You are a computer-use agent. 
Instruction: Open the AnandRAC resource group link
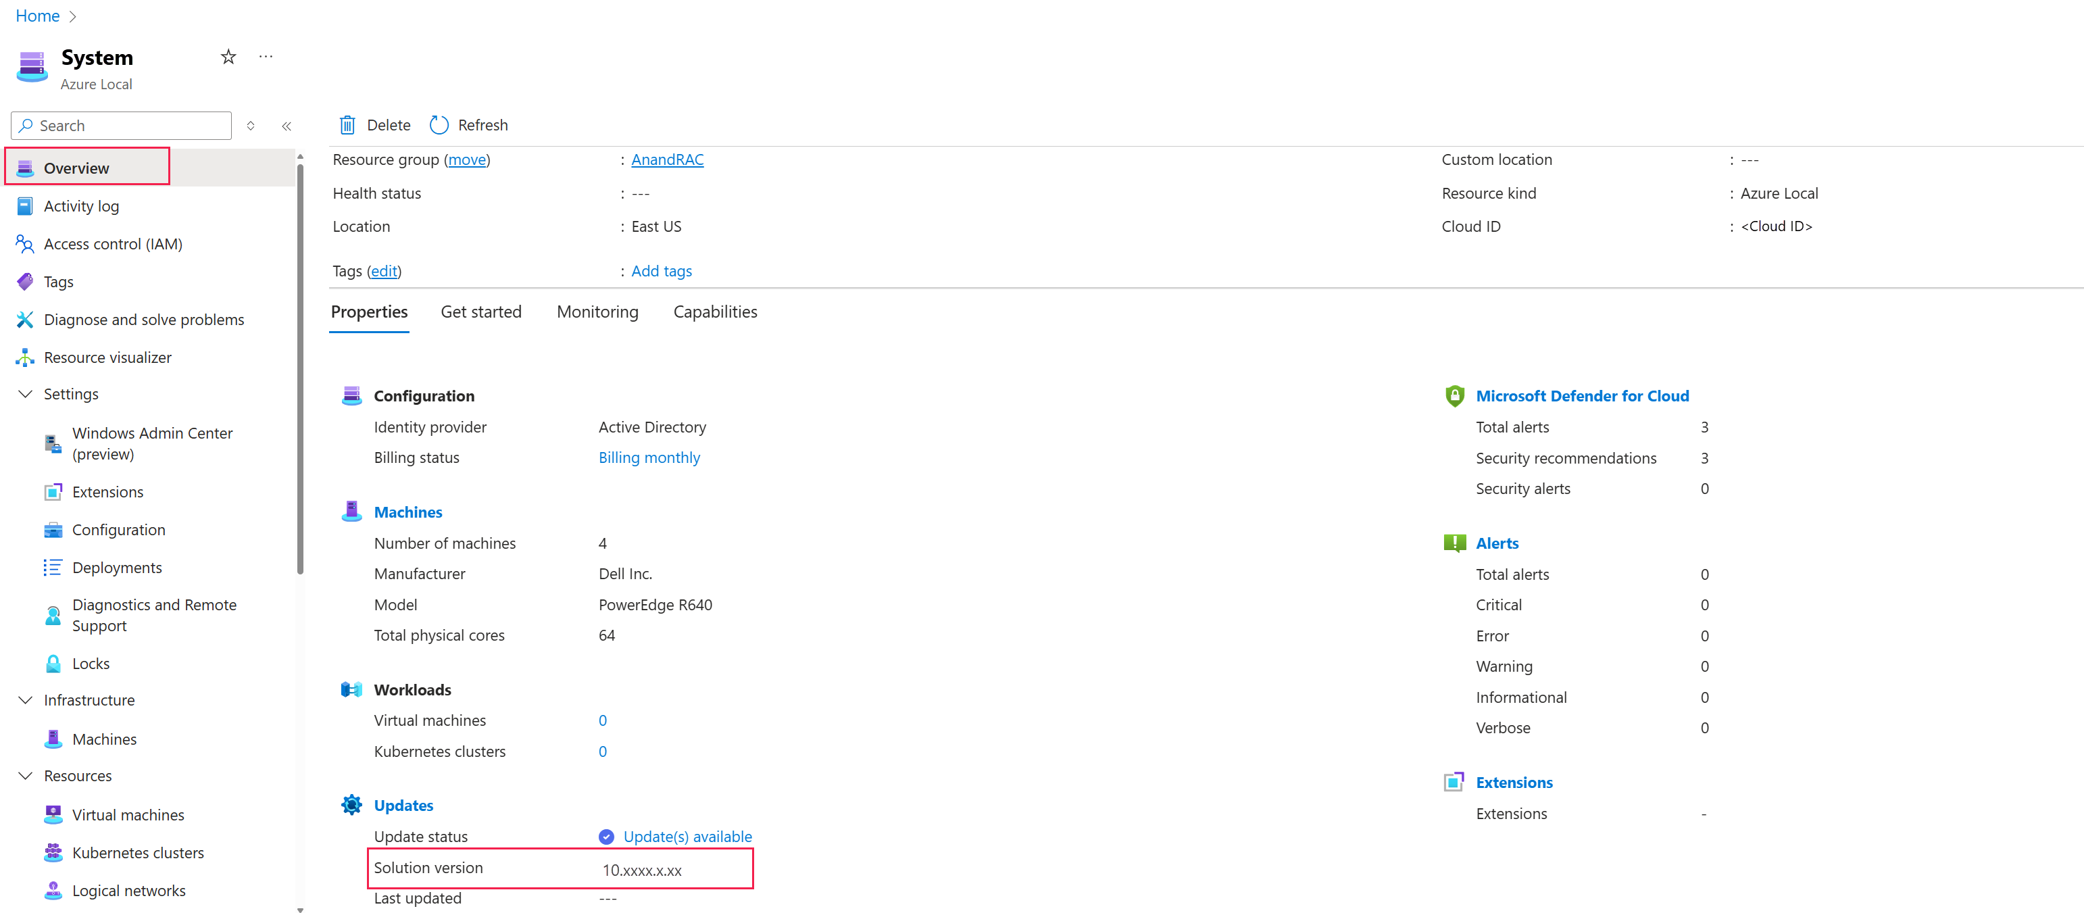(666, 160)
